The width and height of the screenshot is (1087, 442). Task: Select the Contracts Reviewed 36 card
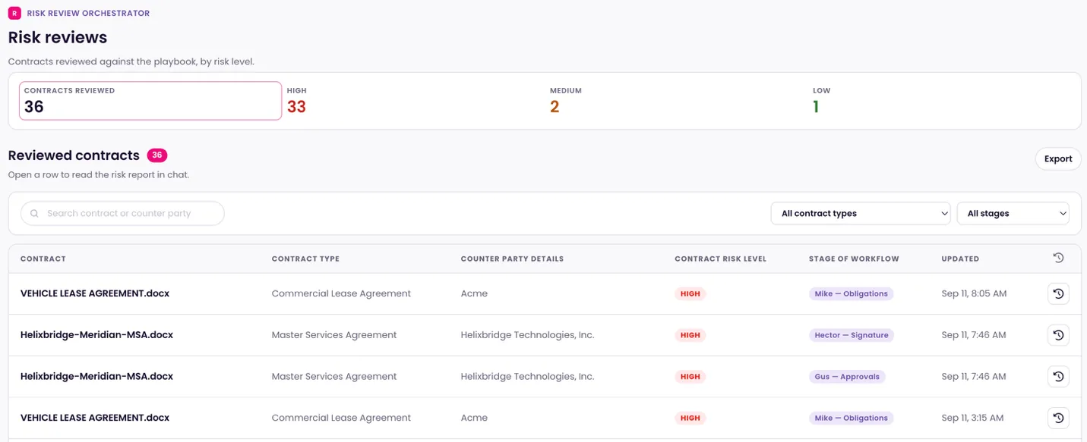click(150, 101)
